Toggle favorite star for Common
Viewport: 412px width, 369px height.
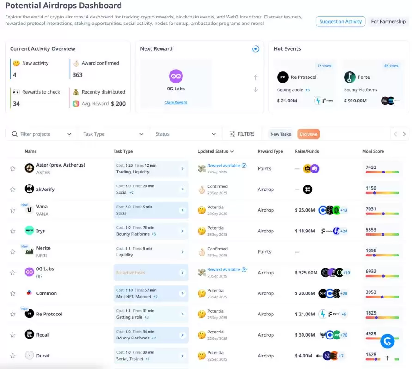click(12, 293)
